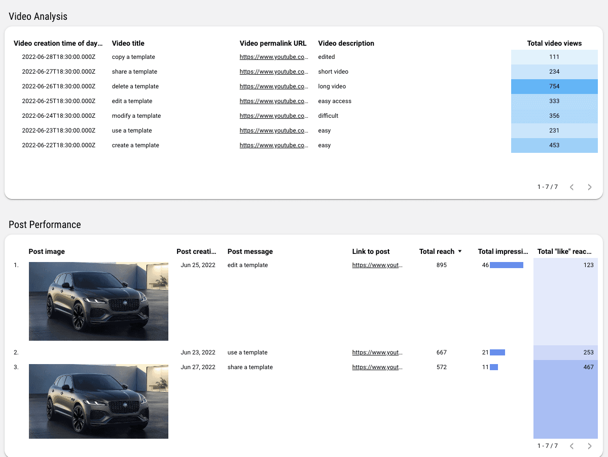Click the next page arrow in Post Performance table
Viewport: 608px width, 457px height.
pyautogui.click(x=589, y=446)
